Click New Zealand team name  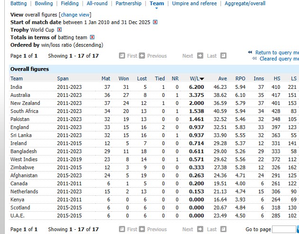tap(25, 103)
